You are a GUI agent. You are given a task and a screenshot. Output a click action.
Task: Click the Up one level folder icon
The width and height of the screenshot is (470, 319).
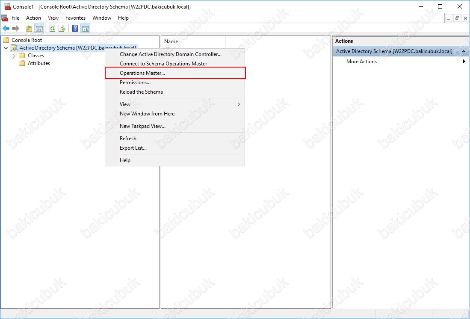[29, 29]
